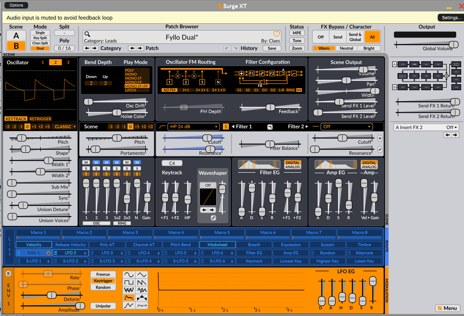Click the filter 2 plus offset icon
The image size is (464, 316).
click(x=380, y=138)
